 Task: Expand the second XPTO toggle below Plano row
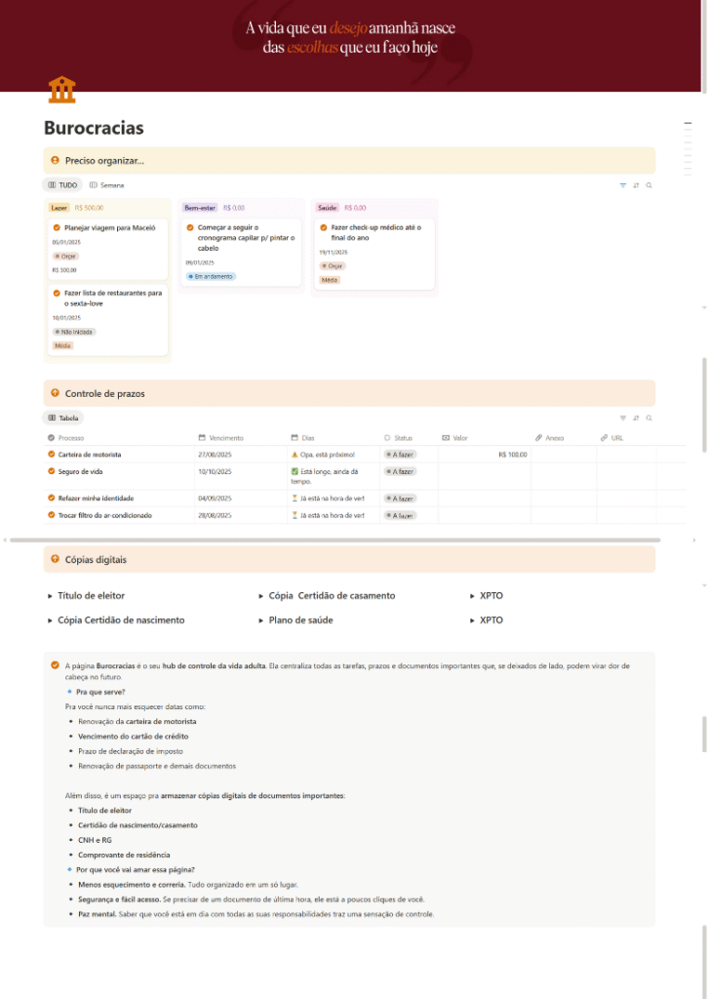click(472, 620)
